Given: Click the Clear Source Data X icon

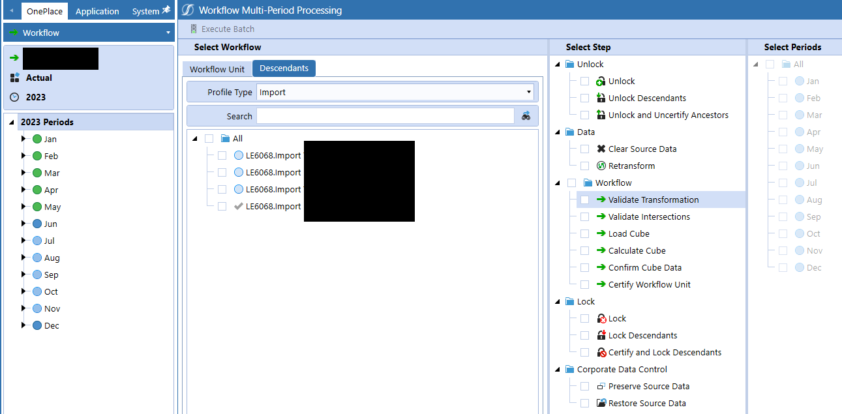Looking at the screenshot, I should 601,149.
